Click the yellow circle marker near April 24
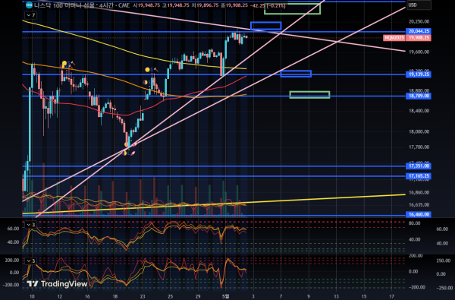The image size is (455, 300). 147,69
